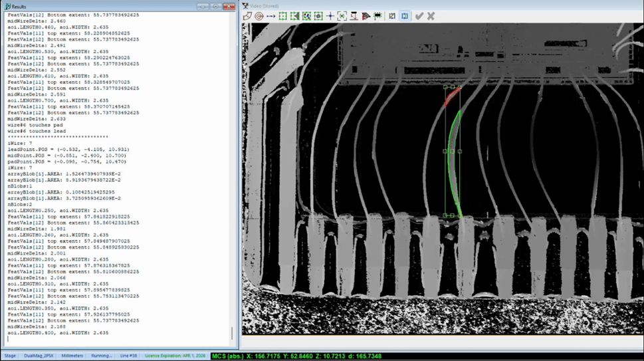
Task: Close the Results output window
Action: tap(229, 6)
